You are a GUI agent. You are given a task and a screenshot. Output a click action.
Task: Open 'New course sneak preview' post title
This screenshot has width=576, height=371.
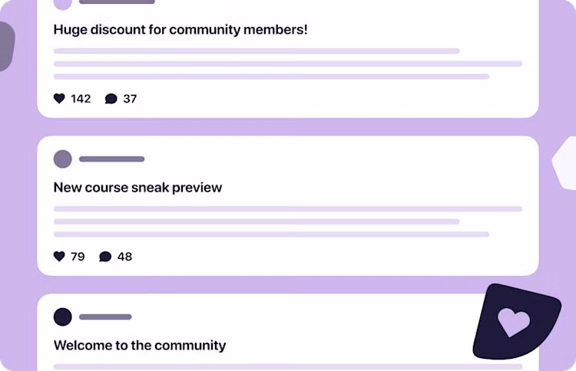coord(137,188)
